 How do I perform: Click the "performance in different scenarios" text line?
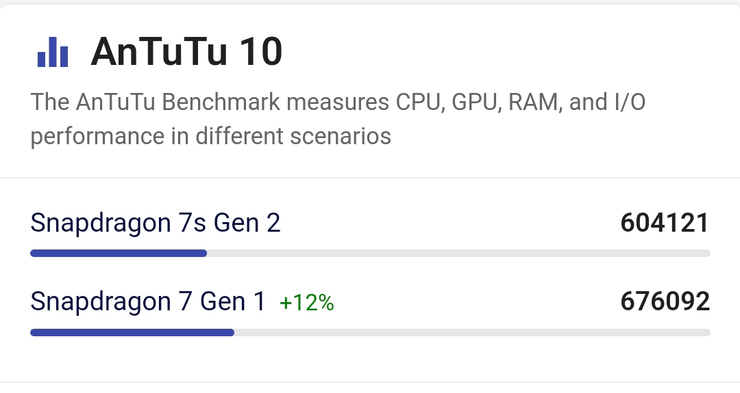click(x=211, y=135)
